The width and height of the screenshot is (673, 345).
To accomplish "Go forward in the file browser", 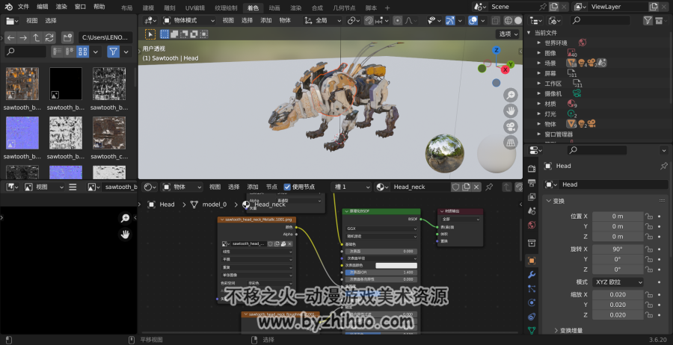I will pyautogui.click(x=23, y=38).
